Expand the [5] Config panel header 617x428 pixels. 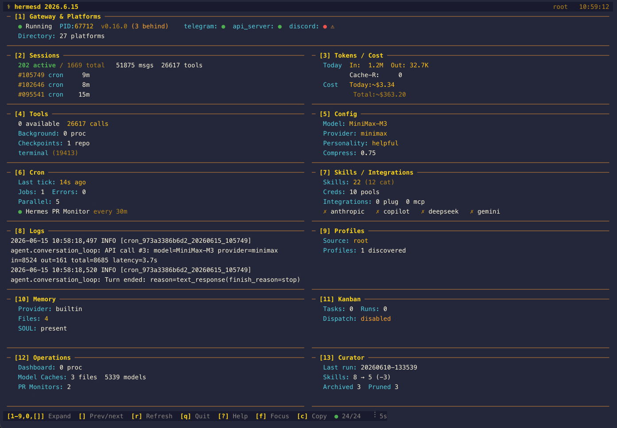click(x=338, y=114)
